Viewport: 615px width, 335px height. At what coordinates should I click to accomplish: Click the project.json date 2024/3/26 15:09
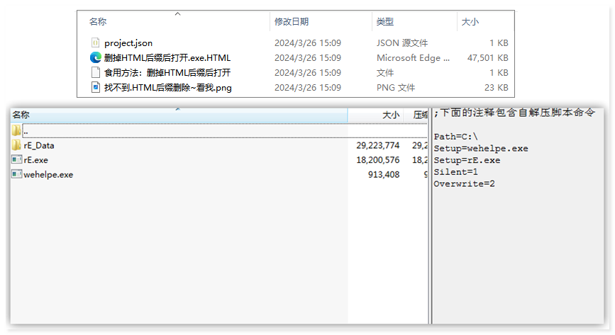308,42
